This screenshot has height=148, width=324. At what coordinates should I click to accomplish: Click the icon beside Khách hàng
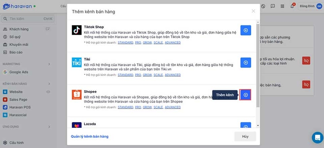48,29
